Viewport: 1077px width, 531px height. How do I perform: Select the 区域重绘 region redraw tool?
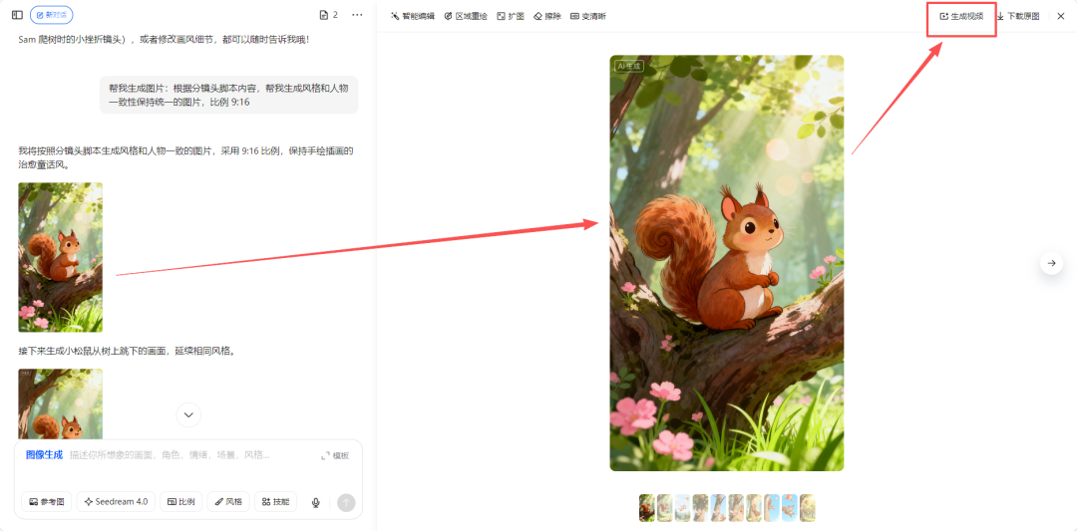(x=465, y=16)
